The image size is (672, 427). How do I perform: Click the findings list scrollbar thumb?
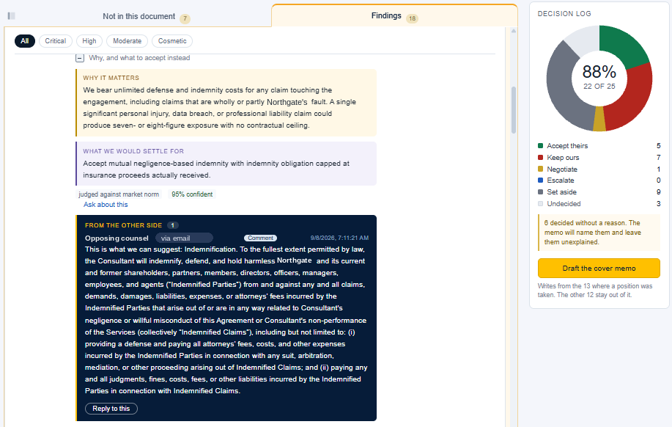(x=514, y=110)
